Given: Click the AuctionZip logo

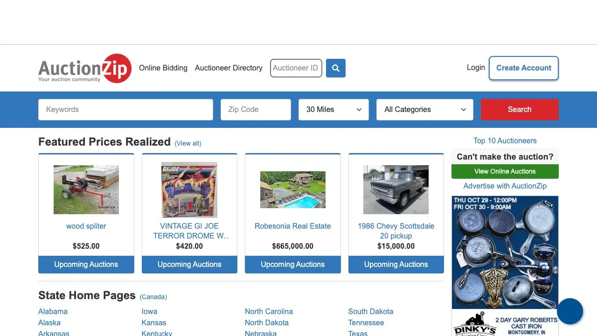Looking at the screenshot, I should tap(85, 68).
